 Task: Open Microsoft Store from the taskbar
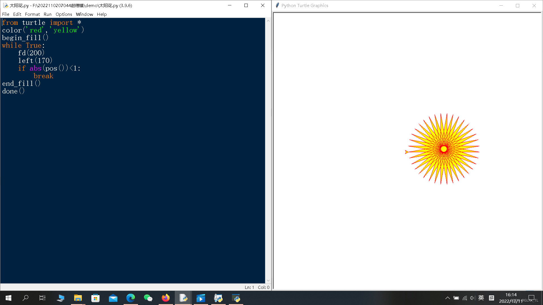point(95,298)
